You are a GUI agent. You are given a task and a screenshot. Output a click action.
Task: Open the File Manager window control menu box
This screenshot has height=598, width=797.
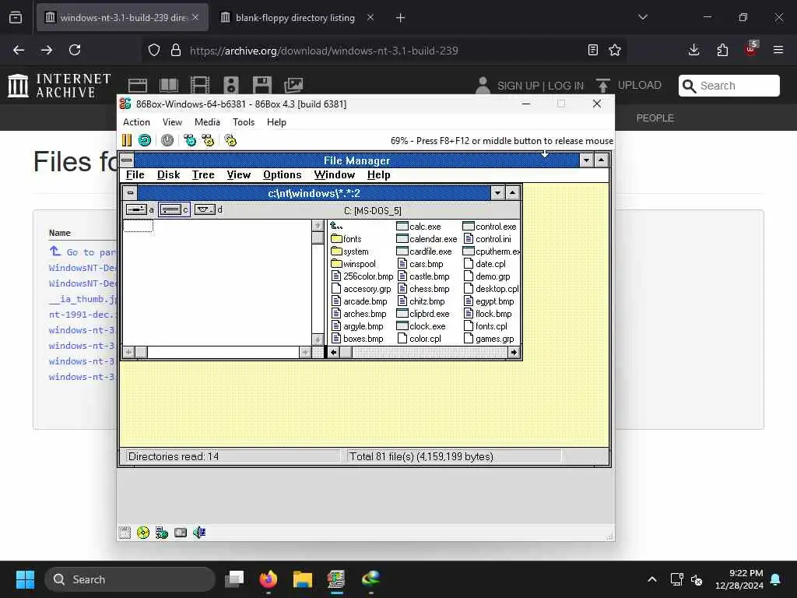tap(127, 160)
